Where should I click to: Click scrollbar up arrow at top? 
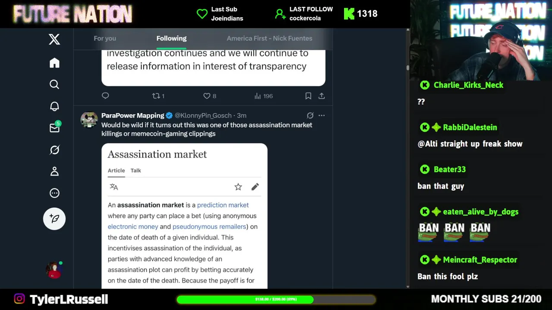pyautogui.click(x=408, y=31)
